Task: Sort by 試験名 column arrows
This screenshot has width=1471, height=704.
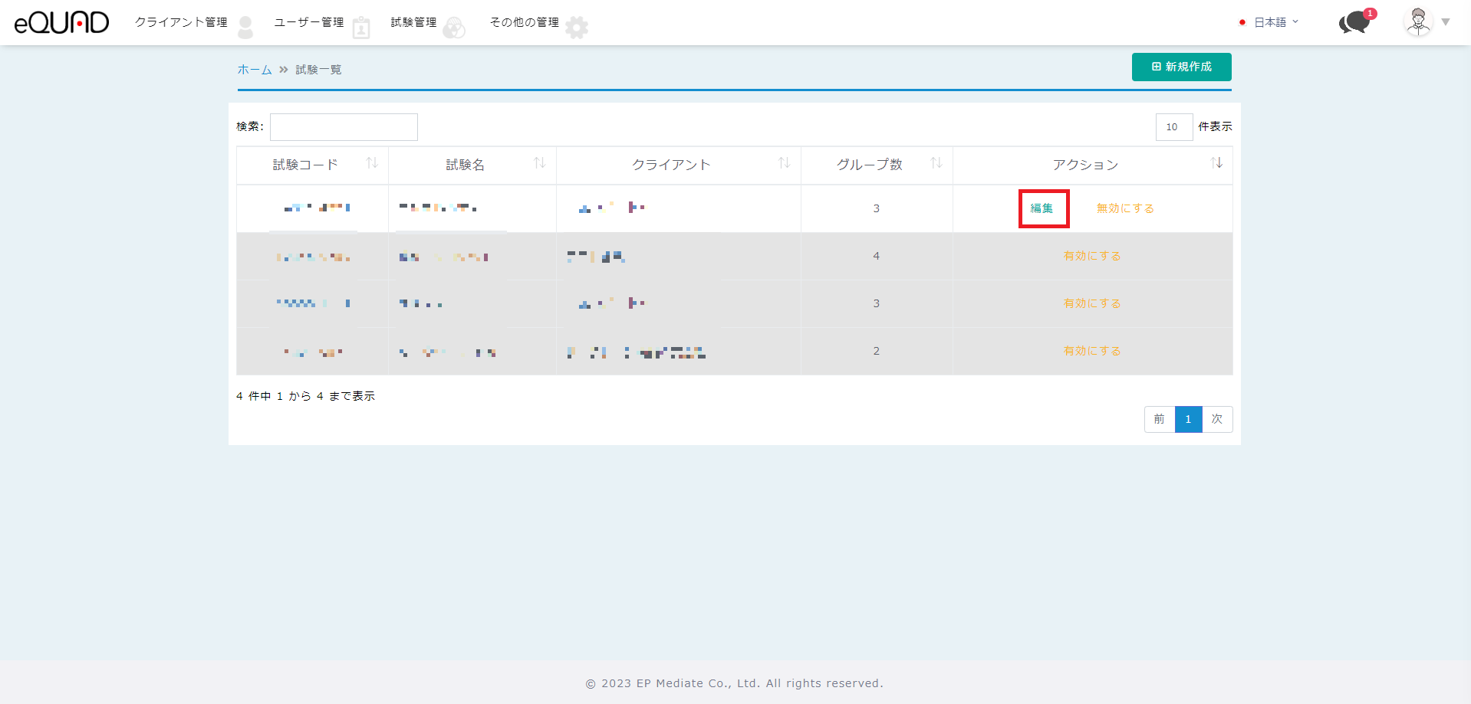Action: 539,163
